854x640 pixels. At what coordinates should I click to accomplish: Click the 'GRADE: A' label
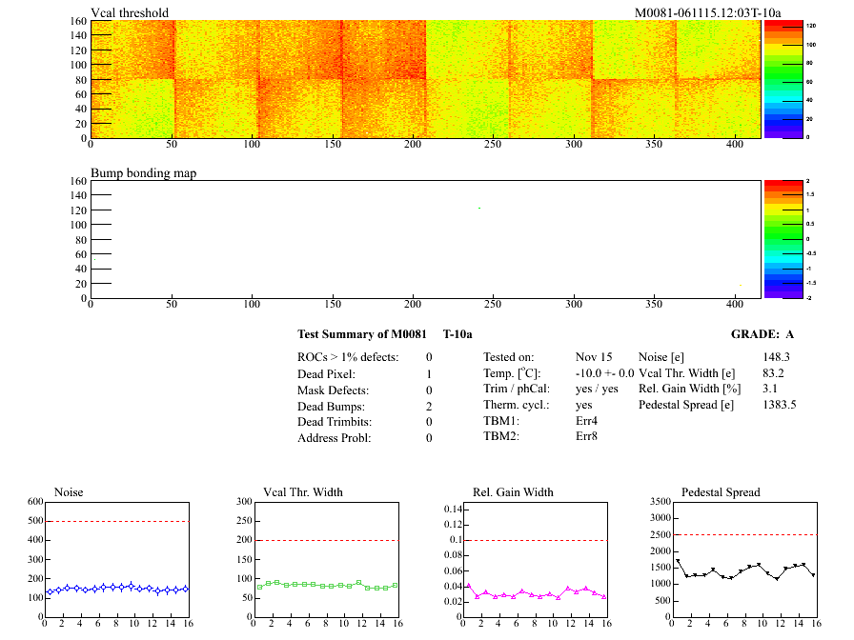coord(762,334)
